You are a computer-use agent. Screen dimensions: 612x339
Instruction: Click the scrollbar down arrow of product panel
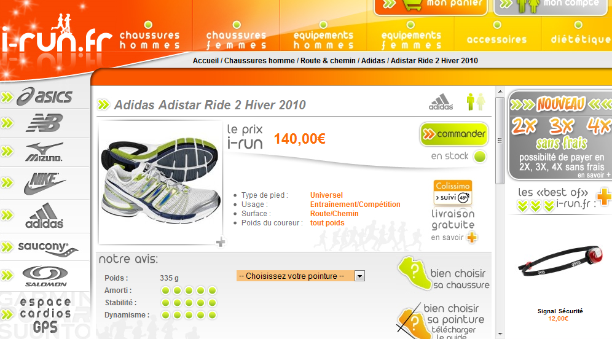(x=500, y=334)
